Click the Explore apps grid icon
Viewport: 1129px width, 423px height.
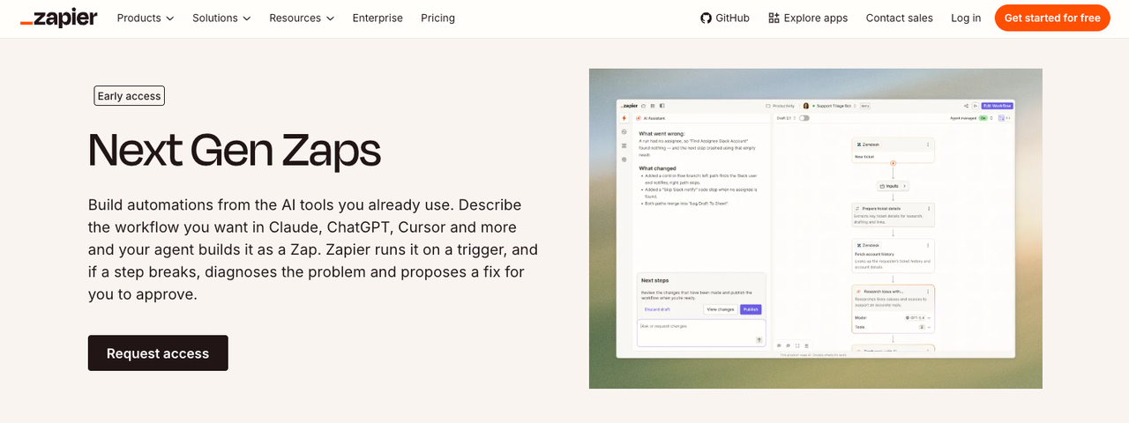[x=774, y=18]
